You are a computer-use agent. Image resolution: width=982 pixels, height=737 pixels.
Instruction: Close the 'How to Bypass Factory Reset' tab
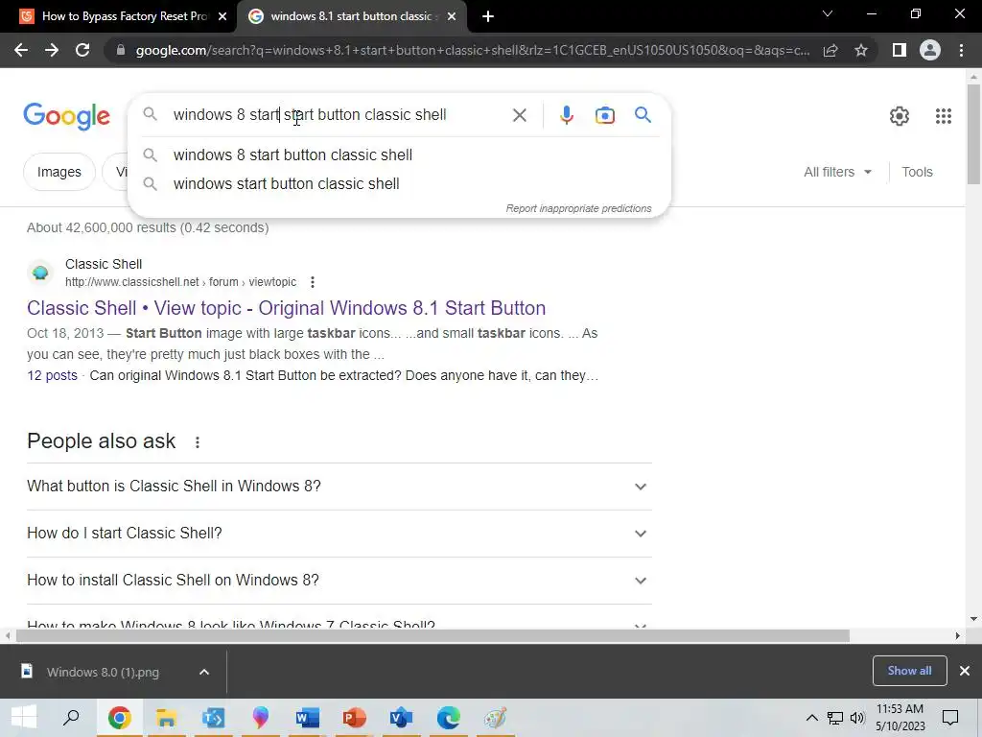[x=222, y=17]
